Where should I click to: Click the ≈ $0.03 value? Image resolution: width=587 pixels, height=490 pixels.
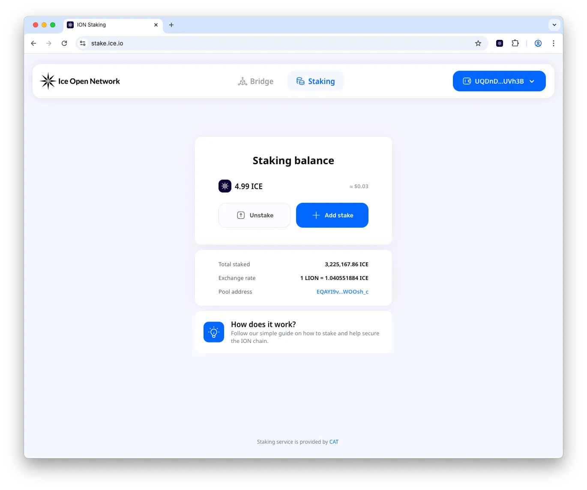pyautogui.click(x=359, y=186)
